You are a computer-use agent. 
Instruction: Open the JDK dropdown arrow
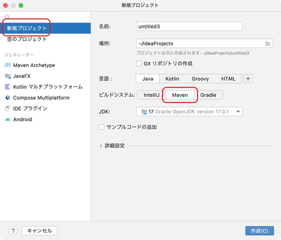click(x=238, y=112)
